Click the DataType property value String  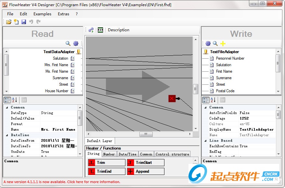(x=47, y=113)
